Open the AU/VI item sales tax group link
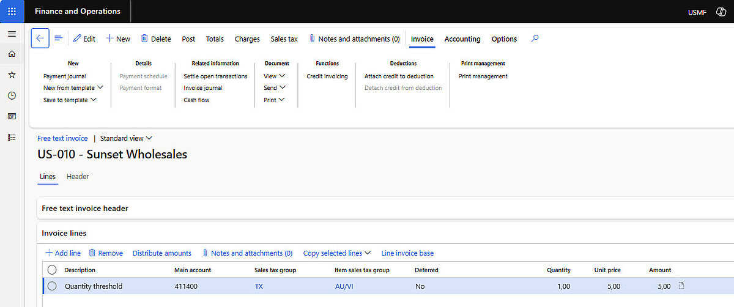The width and height of the screenshot is (734, 307). (x=344, y=286)
